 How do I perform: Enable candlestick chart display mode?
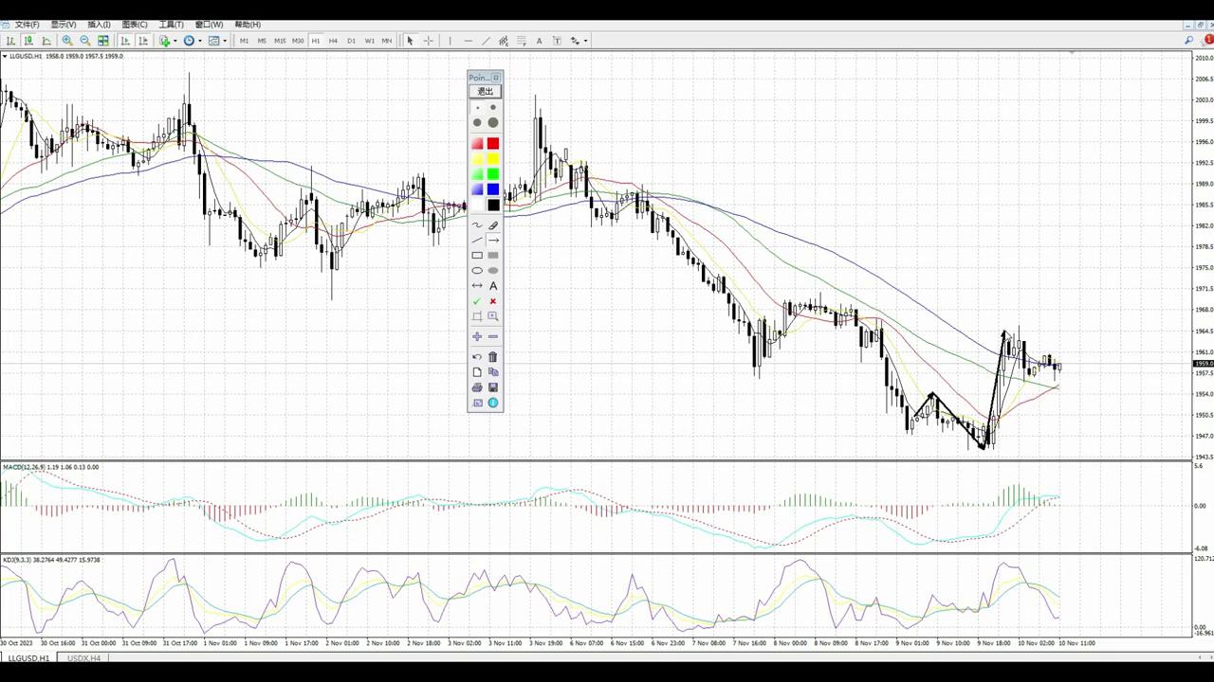tap(28, 41)
